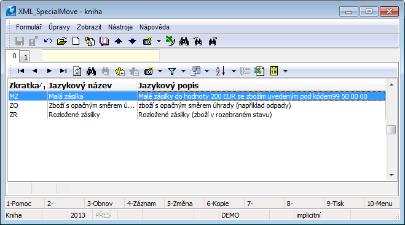Jump to the first record
This screenshot has width=405, height=225.
tap(21, 71)
